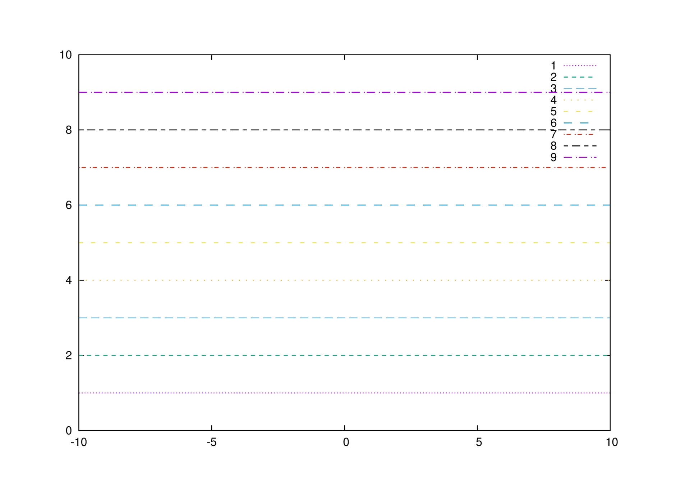This screenshot has width=690, height=487.
Task: Click the x-axis tick label "-10"
Action: pos(79,442)
